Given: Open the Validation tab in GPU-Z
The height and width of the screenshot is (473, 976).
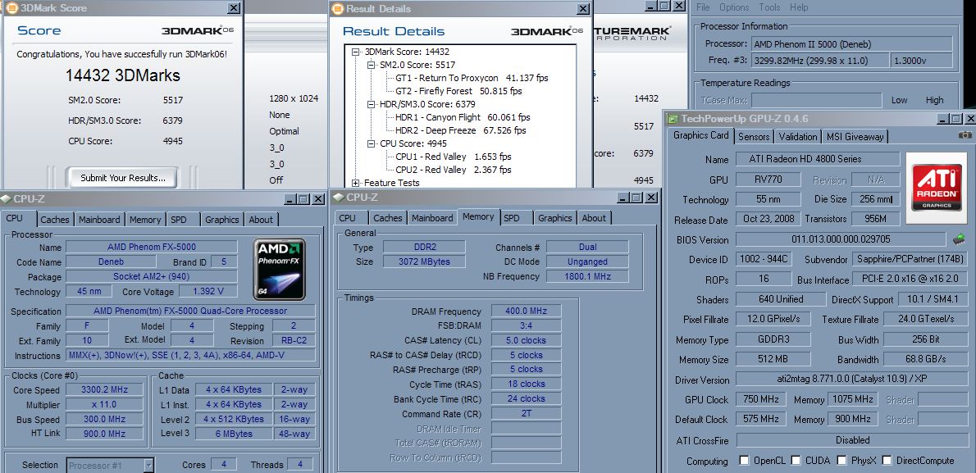Looking at the screenshot, I should pos(798,136).
